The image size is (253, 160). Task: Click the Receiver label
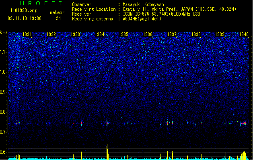click(82, 14)
